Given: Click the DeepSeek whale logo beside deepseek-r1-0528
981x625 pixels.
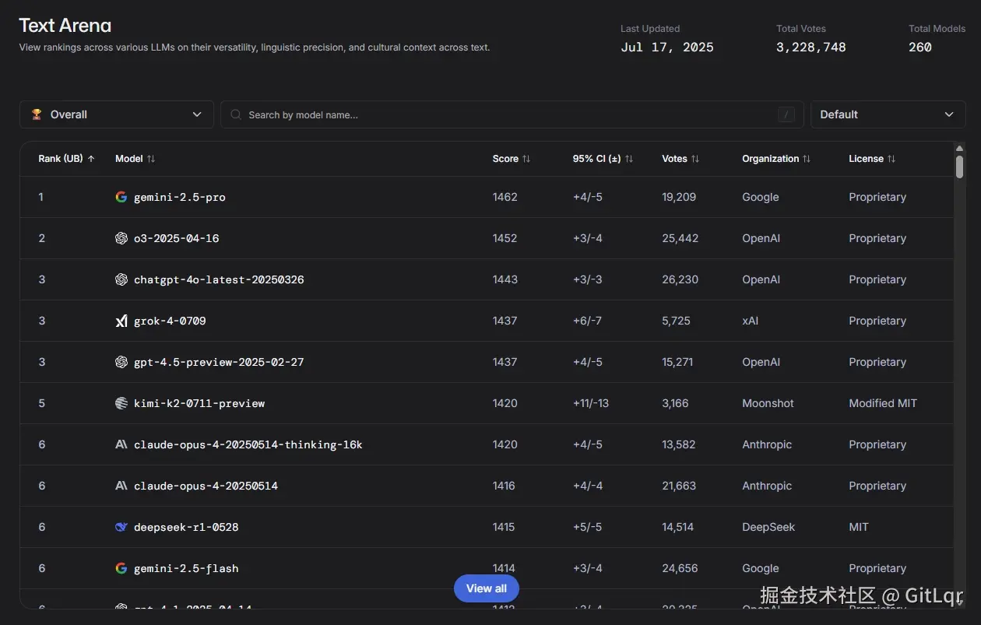Looking at the screenshot, I should (121, 527).
